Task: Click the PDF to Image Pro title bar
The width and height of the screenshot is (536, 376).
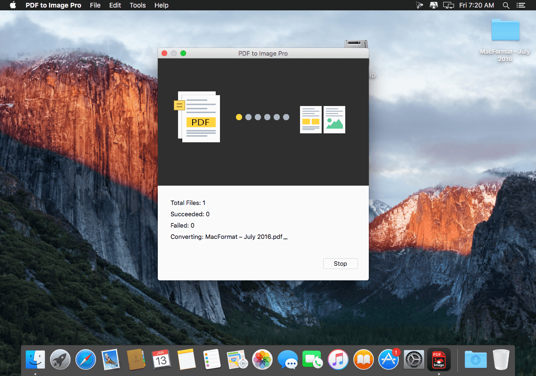Action: tap(263, 53)
